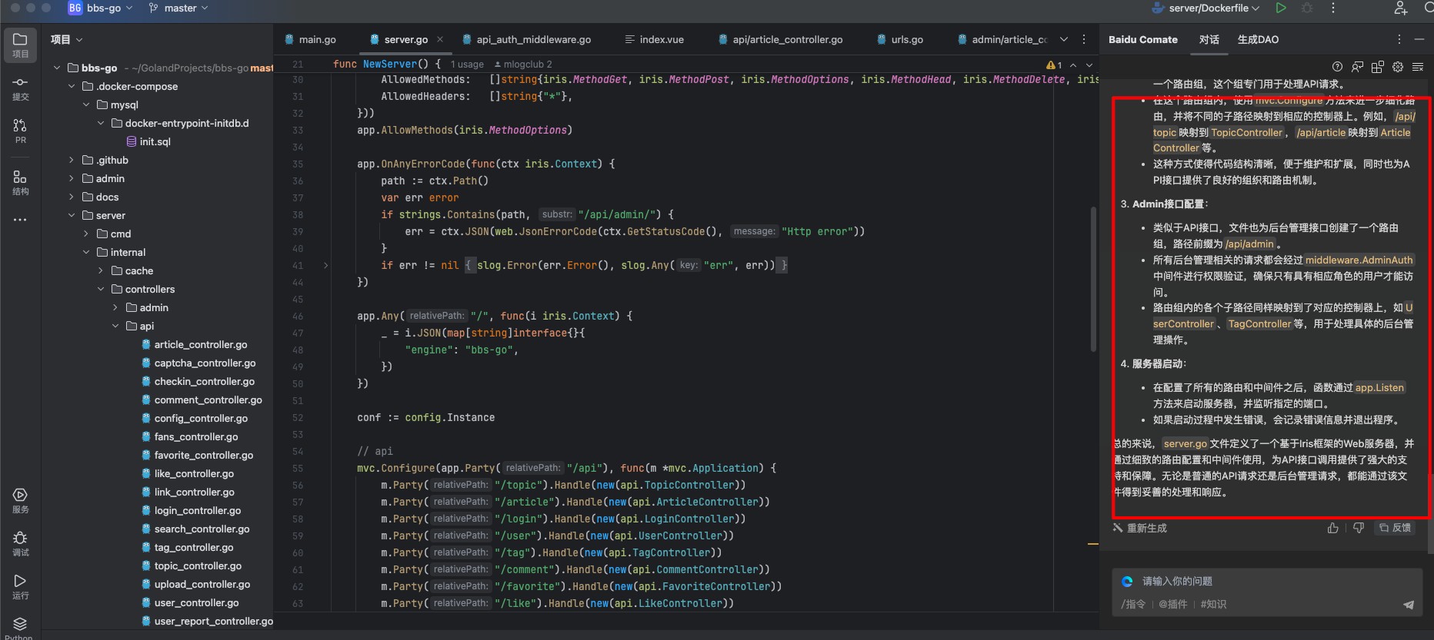Open Baidu Comate panel options menu

(1399, 39)
